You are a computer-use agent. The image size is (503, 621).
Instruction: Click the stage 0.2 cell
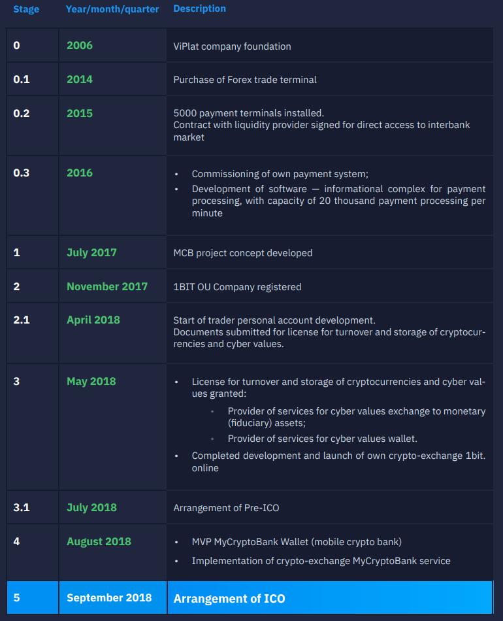click(22, 114)
